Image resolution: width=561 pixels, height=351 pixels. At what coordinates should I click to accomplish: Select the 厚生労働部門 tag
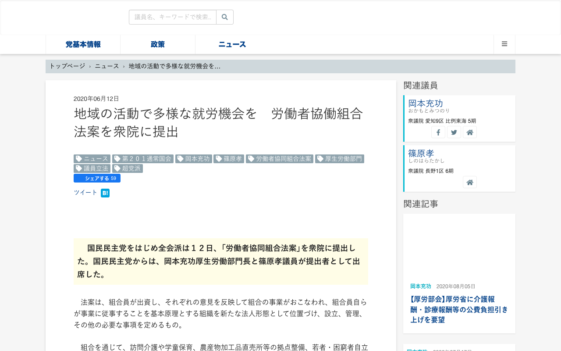(x=340, y=159)
